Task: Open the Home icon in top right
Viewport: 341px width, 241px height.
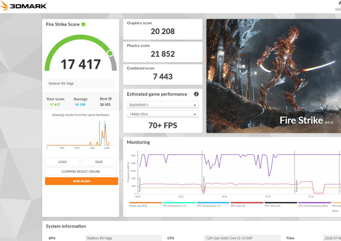Action: pyautogui.click(x=338, y=6)
